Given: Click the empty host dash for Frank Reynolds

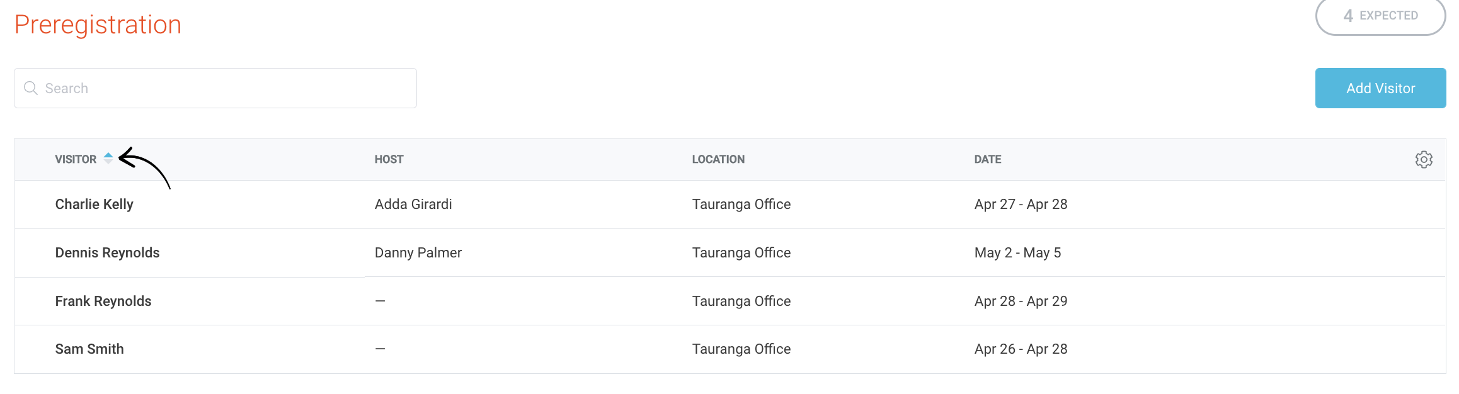Looking at the screenshot, I should click(x=380, y=301).
